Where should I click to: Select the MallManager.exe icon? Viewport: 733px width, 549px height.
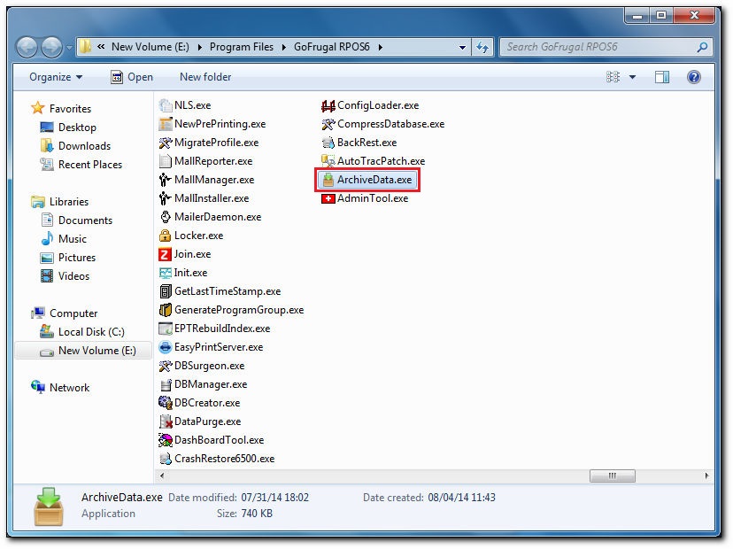click(166, 180)
